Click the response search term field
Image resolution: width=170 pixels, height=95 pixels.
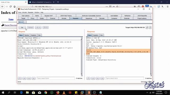pos(125,78)
